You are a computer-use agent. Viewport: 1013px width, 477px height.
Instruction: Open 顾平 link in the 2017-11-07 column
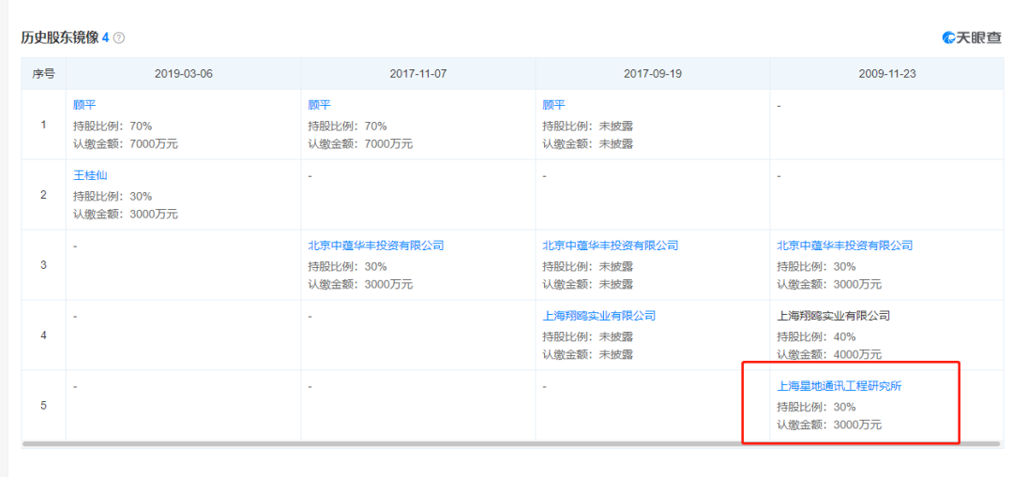click(319, 105)
